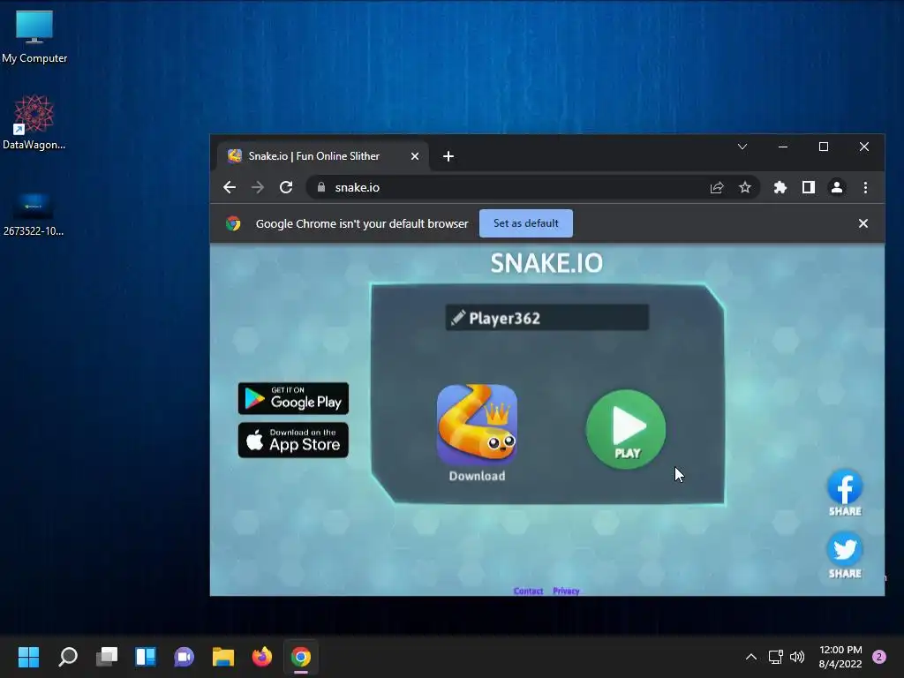This screenshot has height=678, width=904.
Task: Reload the snake.io page
Action: click(x=286, y=187)
